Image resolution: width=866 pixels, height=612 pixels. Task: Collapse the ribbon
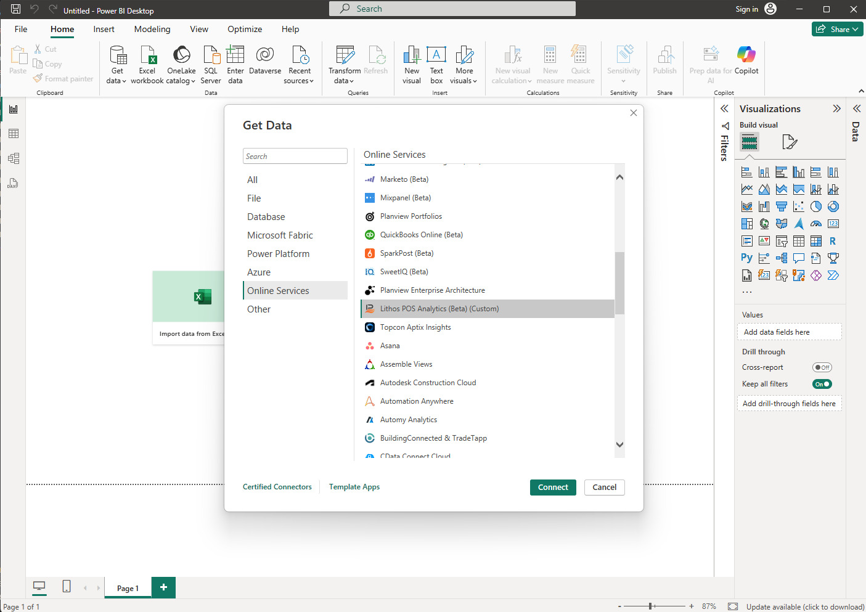pyautogui.click(x=861, y=91)
